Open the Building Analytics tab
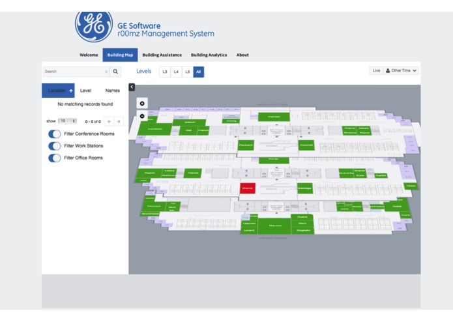The height and width of the screenshot is (322, 453). click(209, 55)
